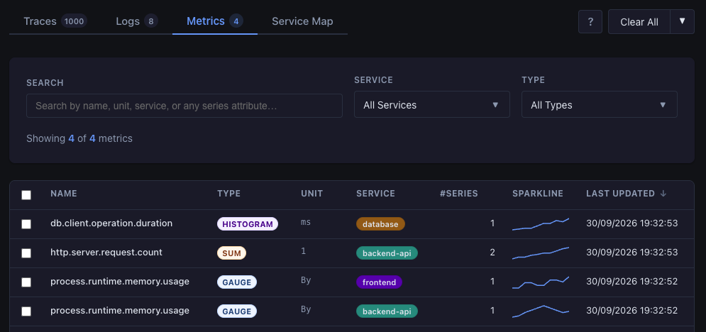
Task: Click the Last Updated sort arrow
Action: click(x=663, y=194)
